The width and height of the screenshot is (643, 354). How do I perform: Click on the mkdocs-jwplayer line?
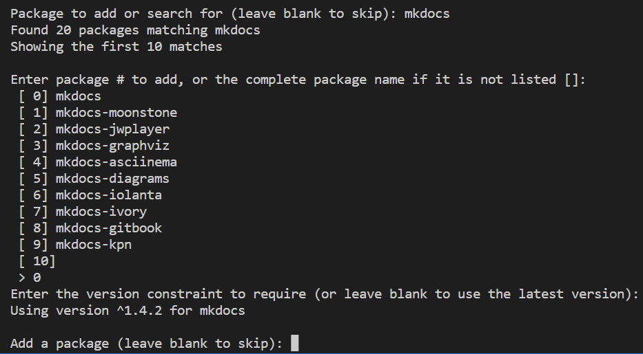94,129
